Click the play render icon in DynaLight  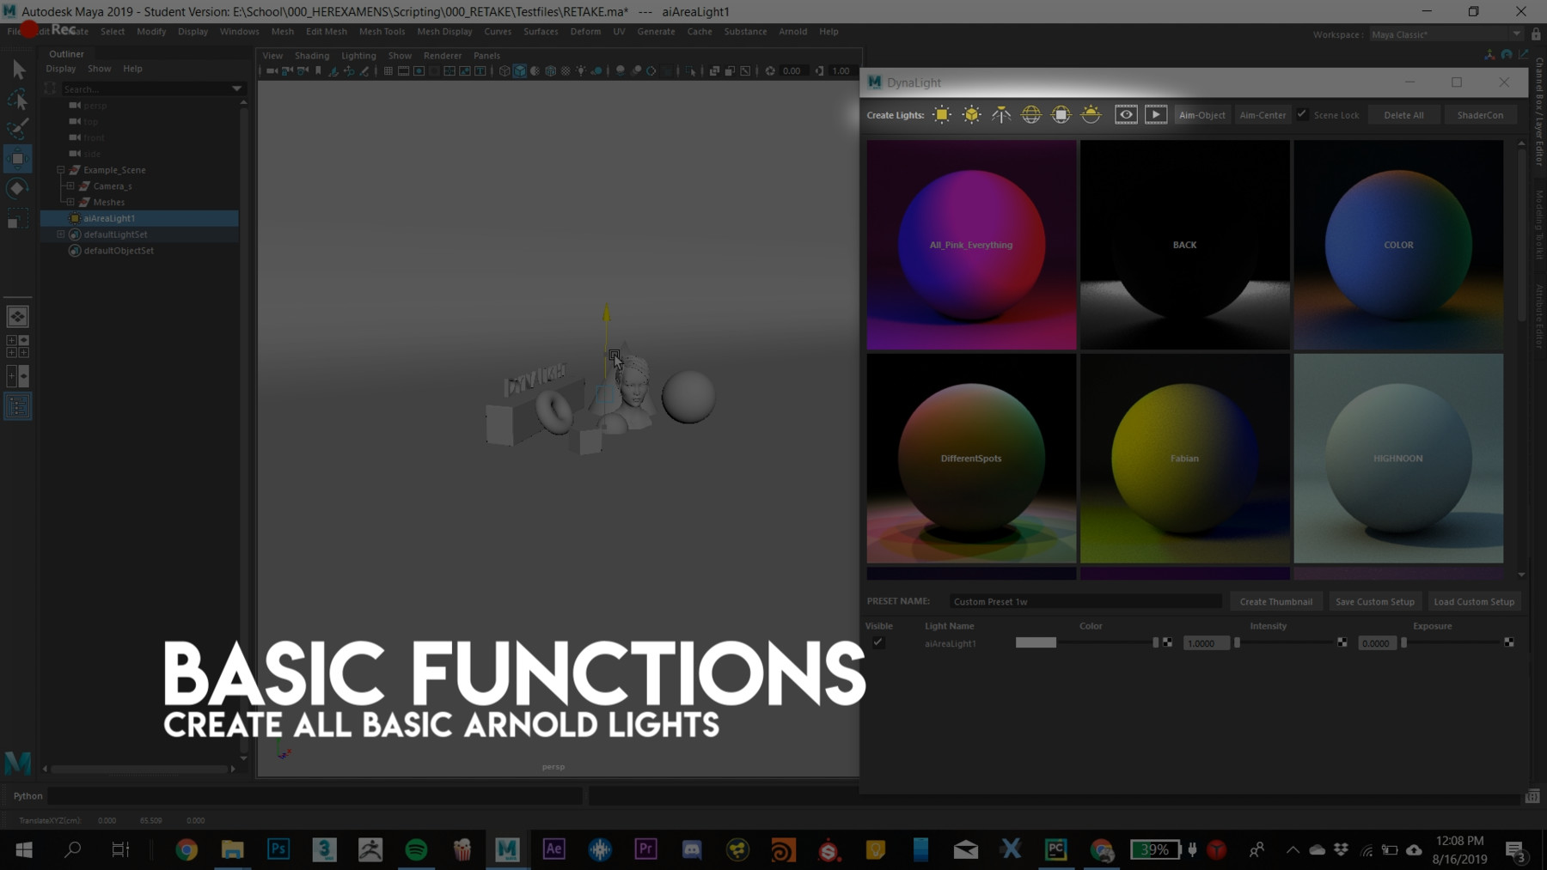point(1156,114)
